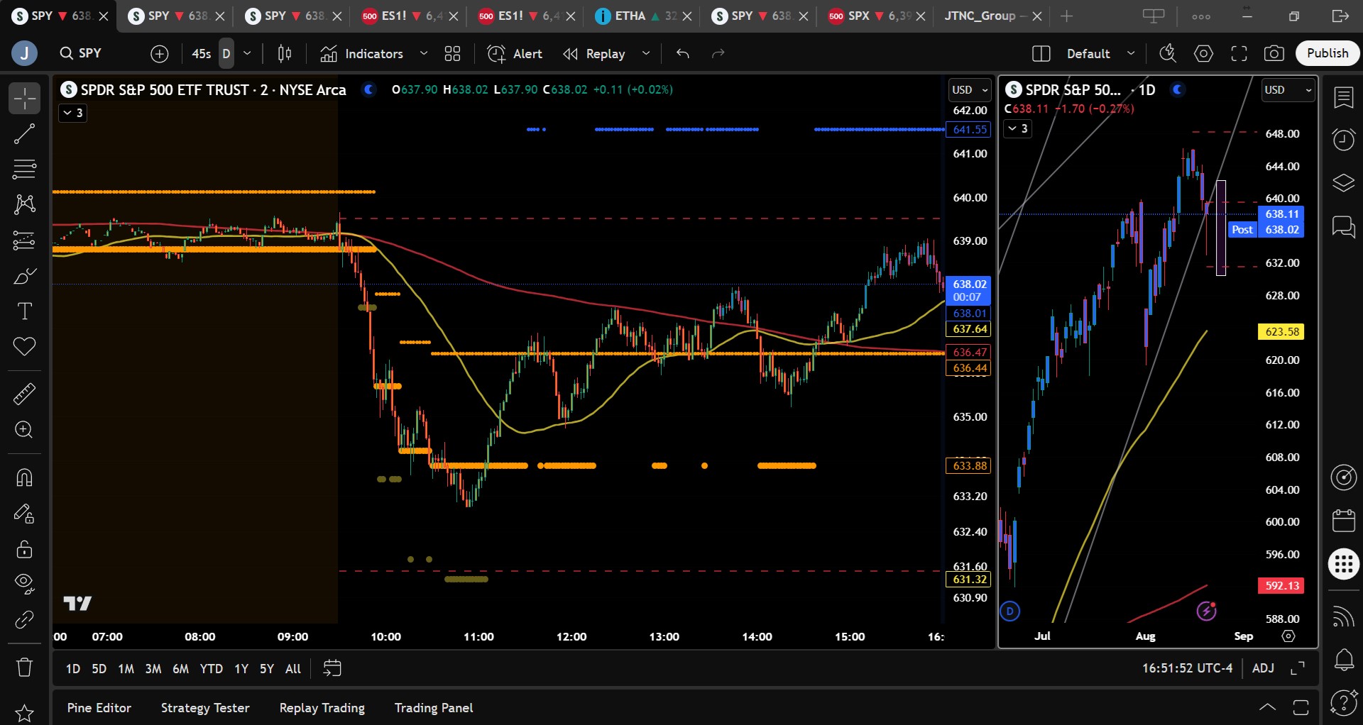Collapse the indicator legend on the 1D chart
This screenshot has height=725, width=1363.
pyautogui.click(x=1017, y=128)
